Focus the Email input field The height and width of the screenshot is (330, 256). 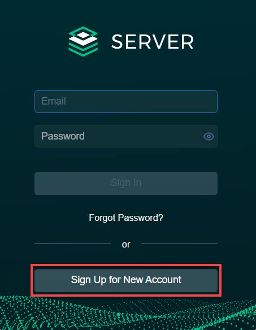[x=126, y=102]
